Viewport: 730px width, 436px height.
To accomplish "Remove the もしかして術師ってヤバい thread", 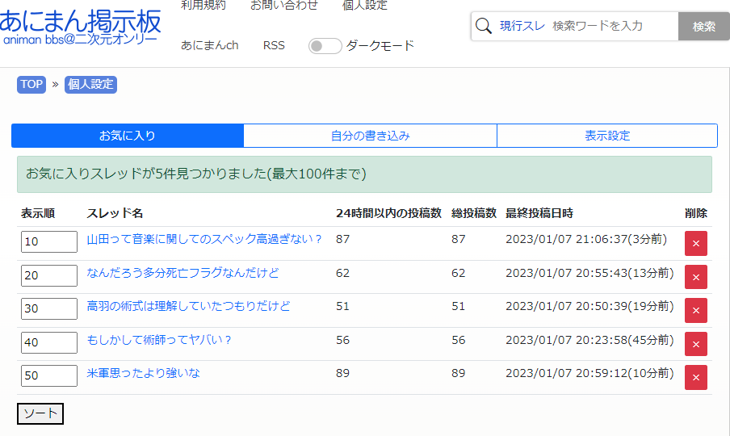I will point(695,344).
